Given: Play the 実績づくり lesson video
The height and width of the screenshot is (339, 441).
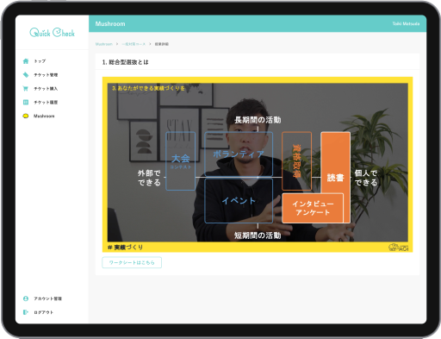Looking at the screenshot, I should [258, 165].
